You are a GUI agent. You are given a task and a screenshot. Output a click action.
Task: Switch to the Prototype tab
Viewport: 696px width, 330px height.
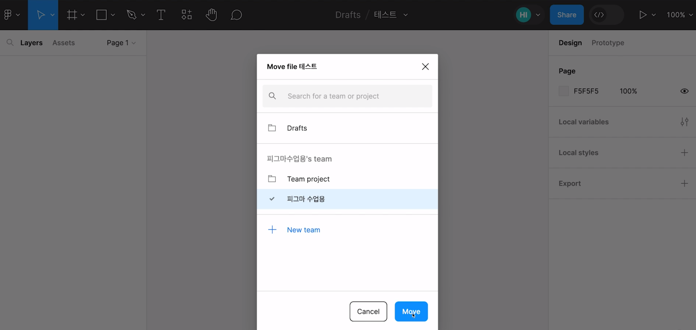[x=608, y=43]
